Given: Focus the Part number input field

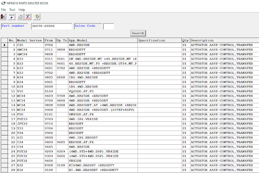Looking at the screenshot, I should (x=51, y=26).
